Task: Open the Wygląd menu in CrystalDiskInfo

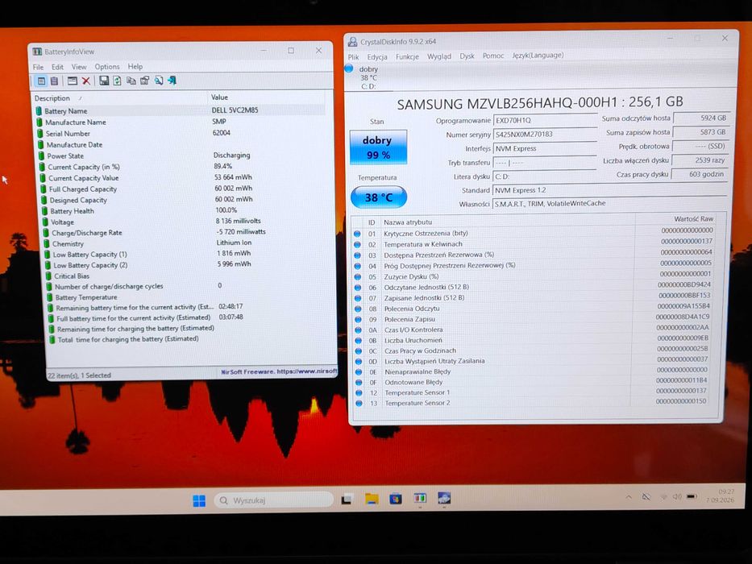Action: [x=438, y=56]
